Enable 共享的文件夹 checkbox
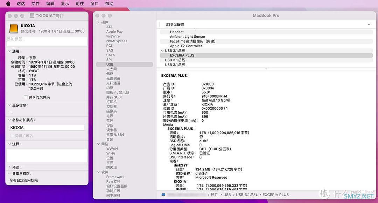Image resolution: width=378 pixels, height=203 pixels. pos(26,97)
